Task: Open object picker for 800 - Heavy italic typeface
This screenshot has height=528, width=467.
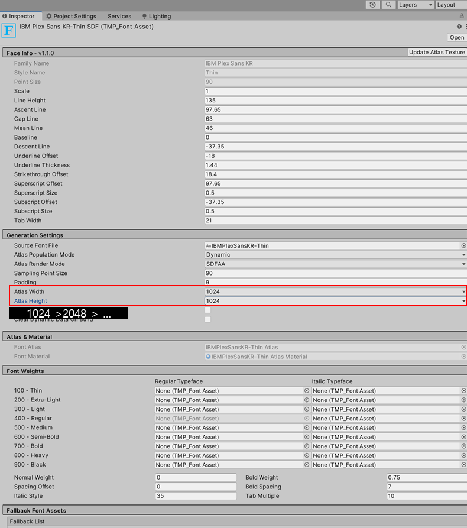Action: coord(463,455)
